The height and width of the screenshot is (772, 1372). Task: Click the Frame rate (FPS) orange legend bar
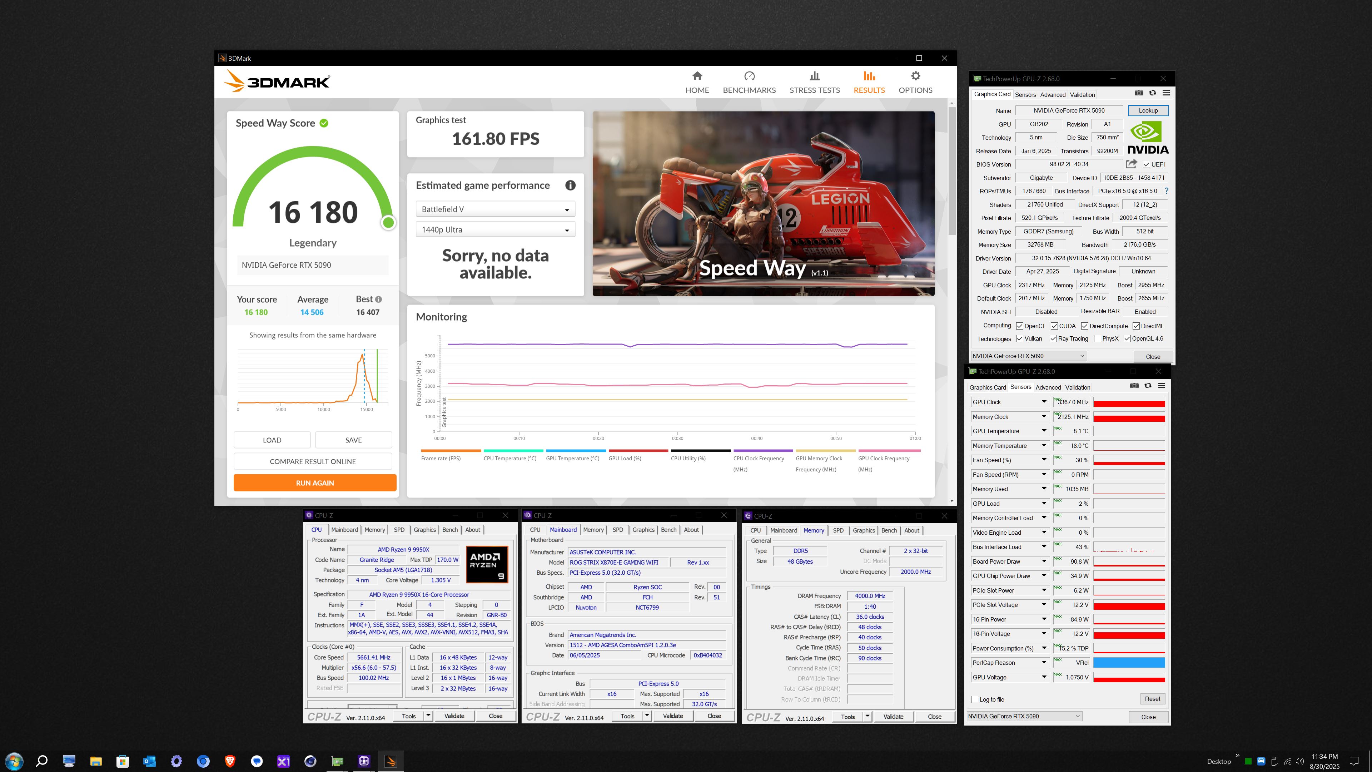[451, 451]
